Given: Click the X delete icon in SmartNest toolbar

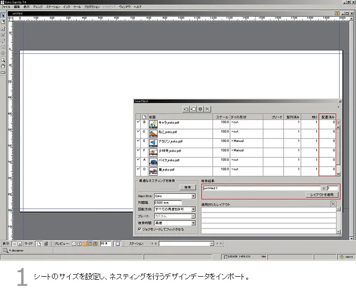Looking at the screenshot, I should point(207,109).
